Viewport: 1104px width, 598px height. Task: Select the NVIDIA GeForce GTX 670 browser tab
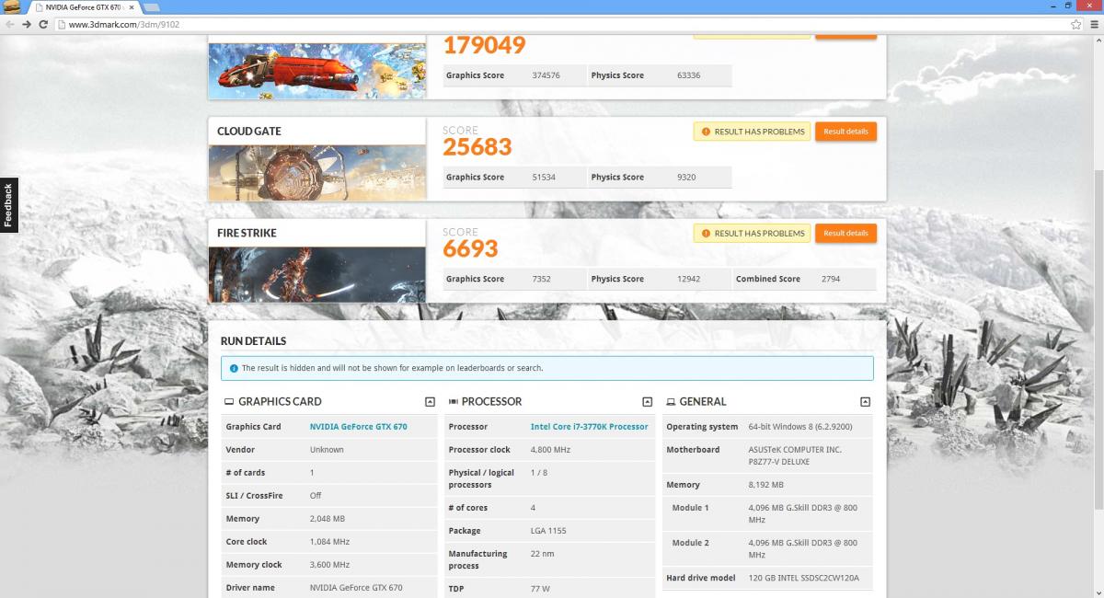pos(83,7)
